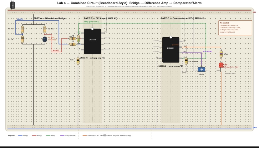Click the Vref (pot wiper) legend text
This screenshot has height=148, width=259.
70,135
